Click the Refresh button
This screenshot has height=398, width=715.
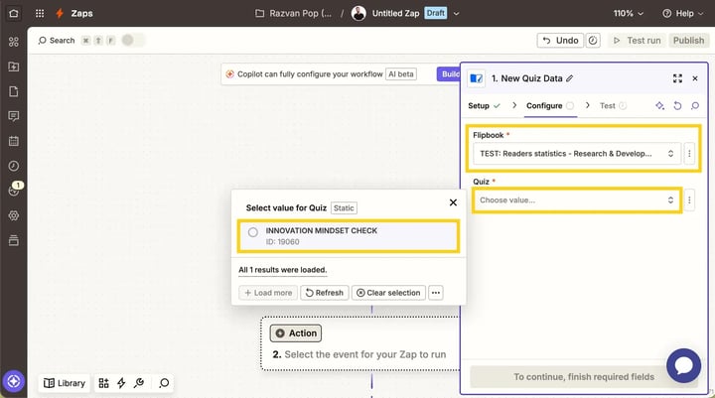point(325,293)
